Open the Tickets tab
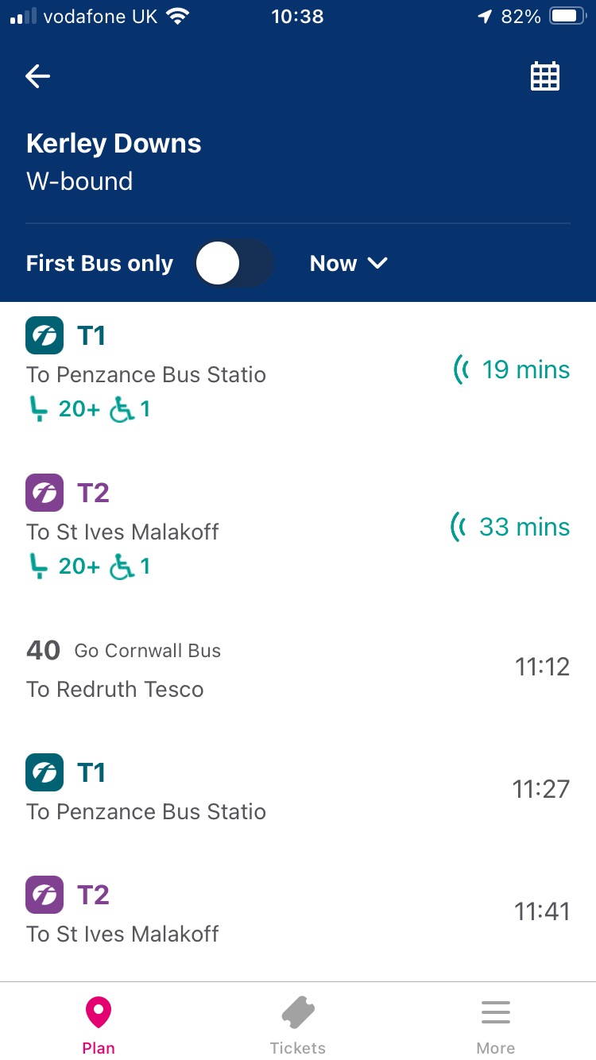Image resolution: width=596 pixels, height=1060 pixels. point(298,1025)
